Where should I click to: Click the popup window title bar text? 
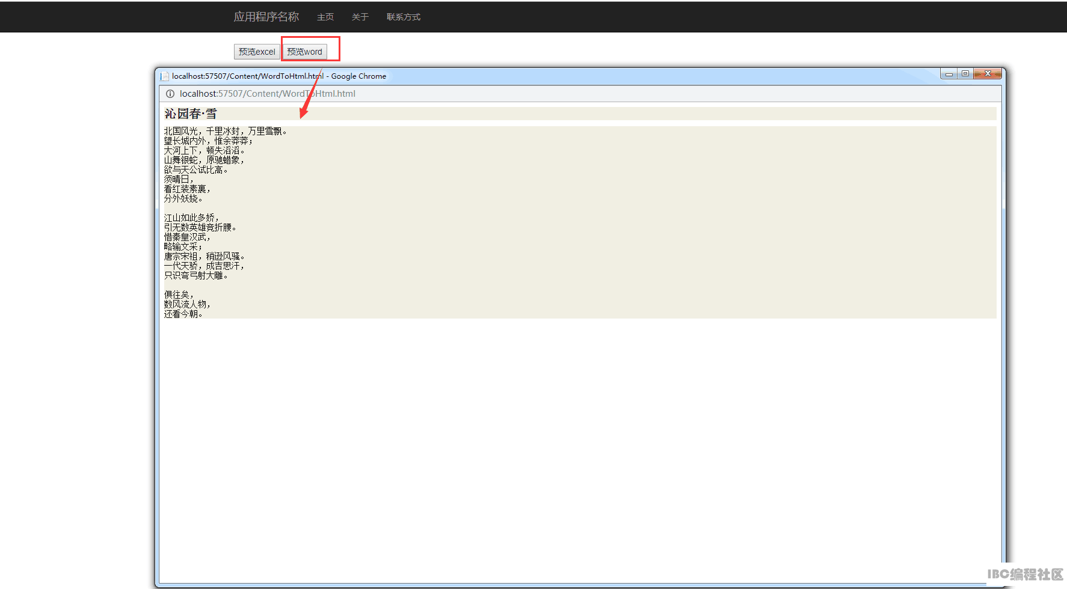pyautogui.click(x=279, y=76)
